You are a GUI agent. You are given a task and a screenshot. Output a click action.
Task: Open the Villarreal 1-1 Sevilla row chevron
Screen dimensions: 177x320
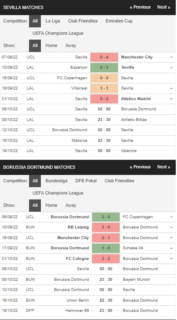[172, 88]
